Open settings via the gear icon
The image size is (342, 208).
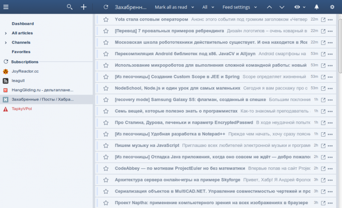coord(332,7)
